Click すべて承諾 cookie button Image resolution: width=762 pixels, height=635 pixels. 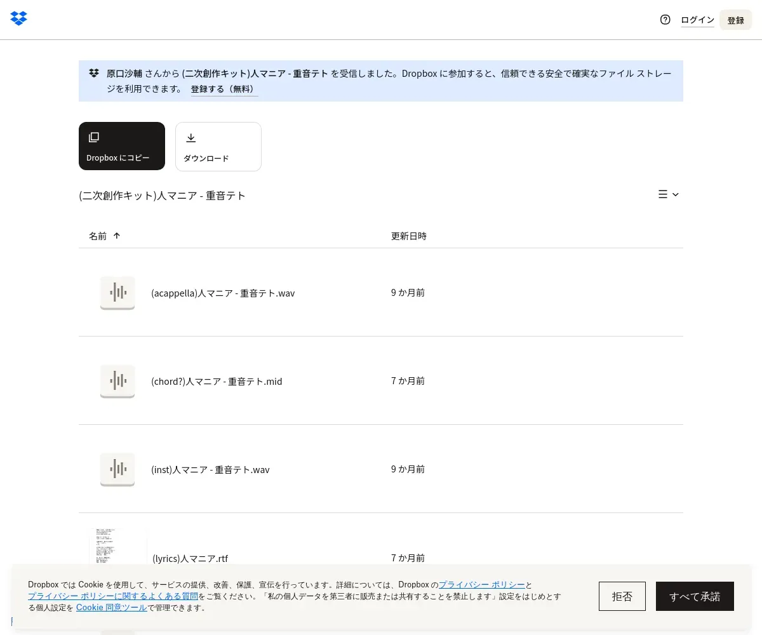tap(695, 596)
